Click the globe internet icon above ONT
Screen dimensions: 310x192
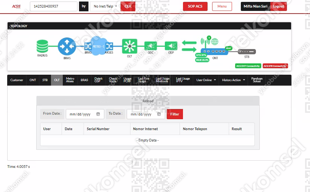[x=215, y=41]
